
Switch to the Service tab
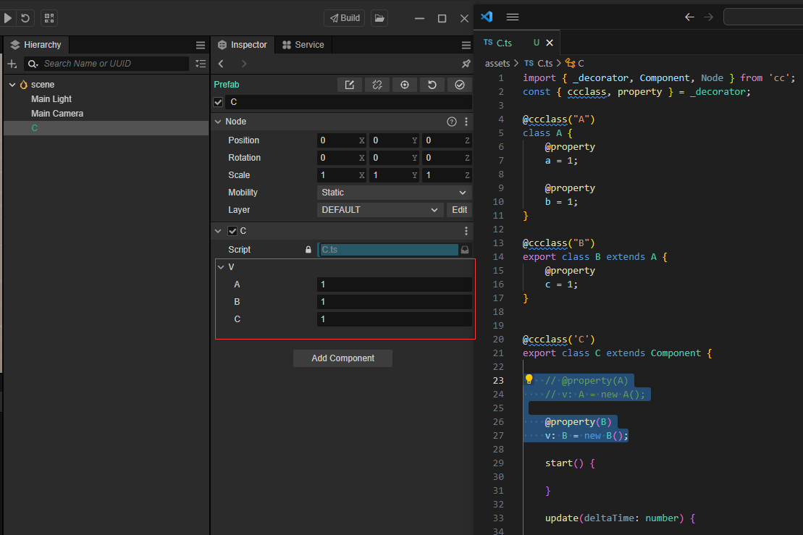tap(303, 44)
